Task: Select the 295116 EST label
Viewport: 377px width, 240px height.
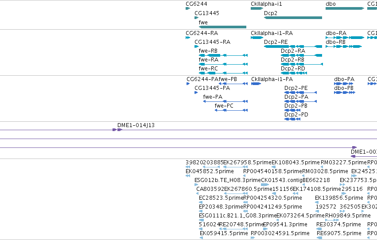Action: tap(352, 189)
